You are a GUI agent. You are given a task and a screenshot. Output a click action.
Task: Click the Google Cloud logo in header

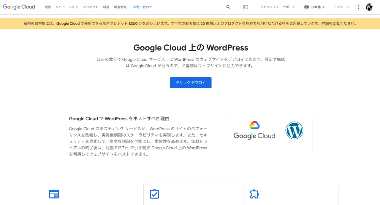click(x=19, y=7)
